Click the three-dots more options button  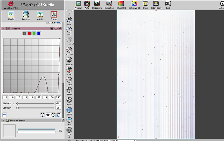pyautogui.click(x=5, y=115)
